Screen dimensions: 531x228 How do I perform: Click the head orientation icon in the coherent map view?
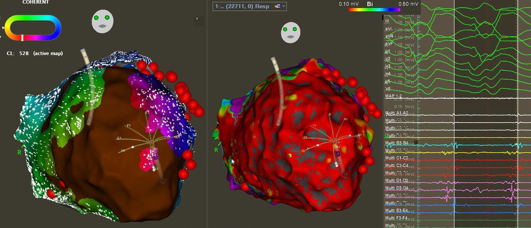(103, 21)
